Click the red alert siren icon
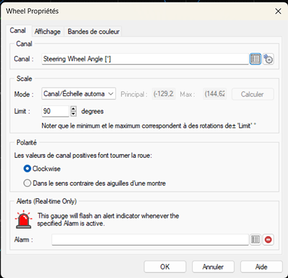Screen dimensions: 288x278 pos(24,219)
